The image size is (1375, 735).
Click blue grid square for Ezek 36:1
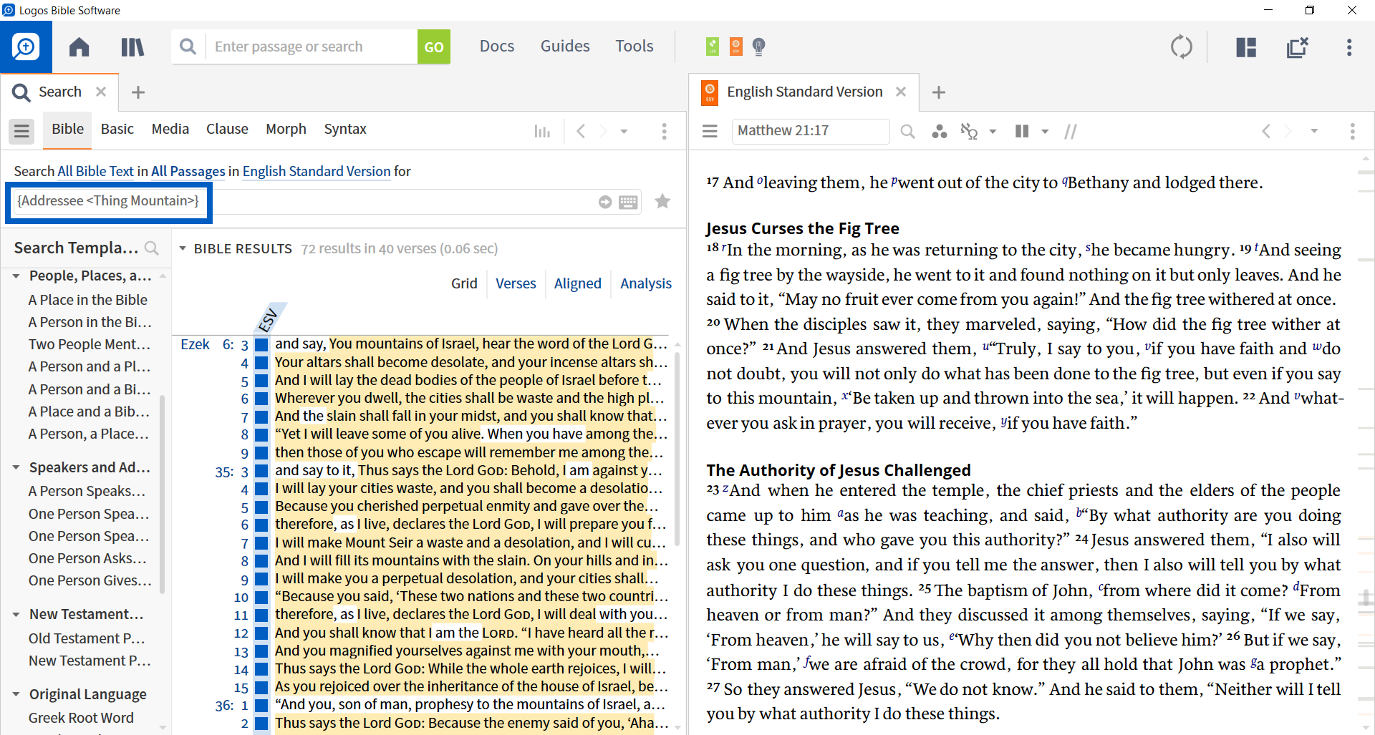261,706
